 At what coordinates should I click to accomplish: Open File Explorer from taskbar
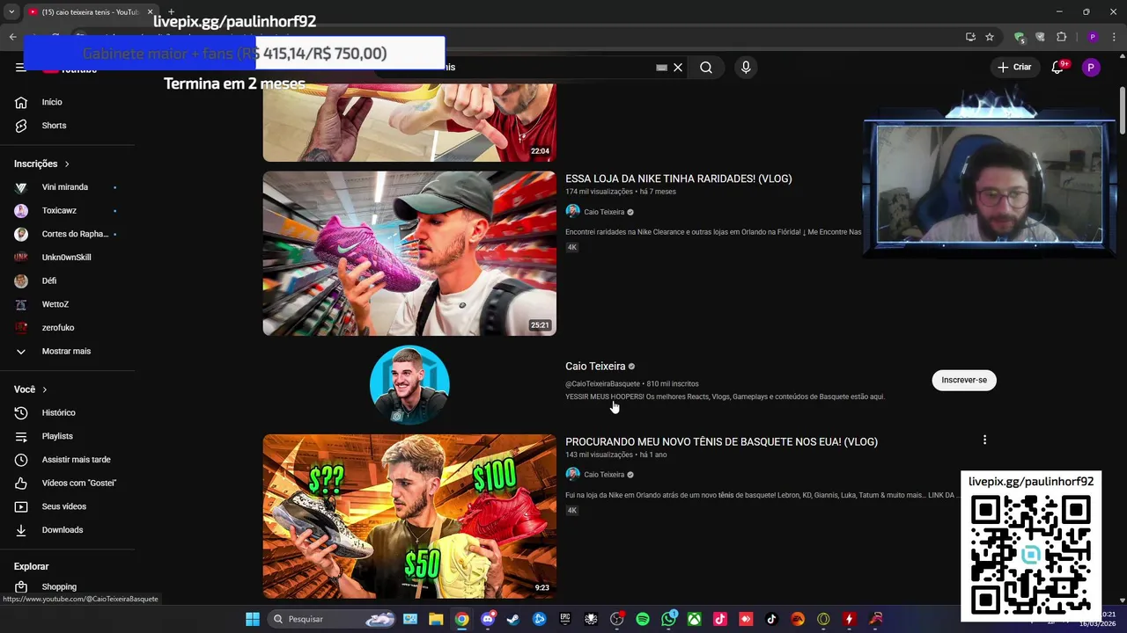coord(436,619)
